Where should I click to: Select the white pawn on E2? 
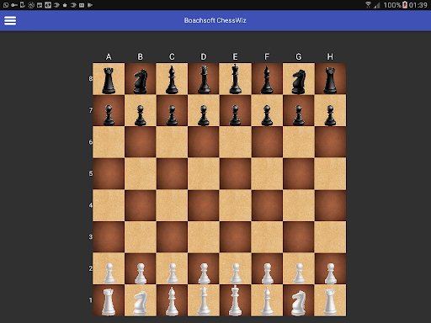pos(235,268)
